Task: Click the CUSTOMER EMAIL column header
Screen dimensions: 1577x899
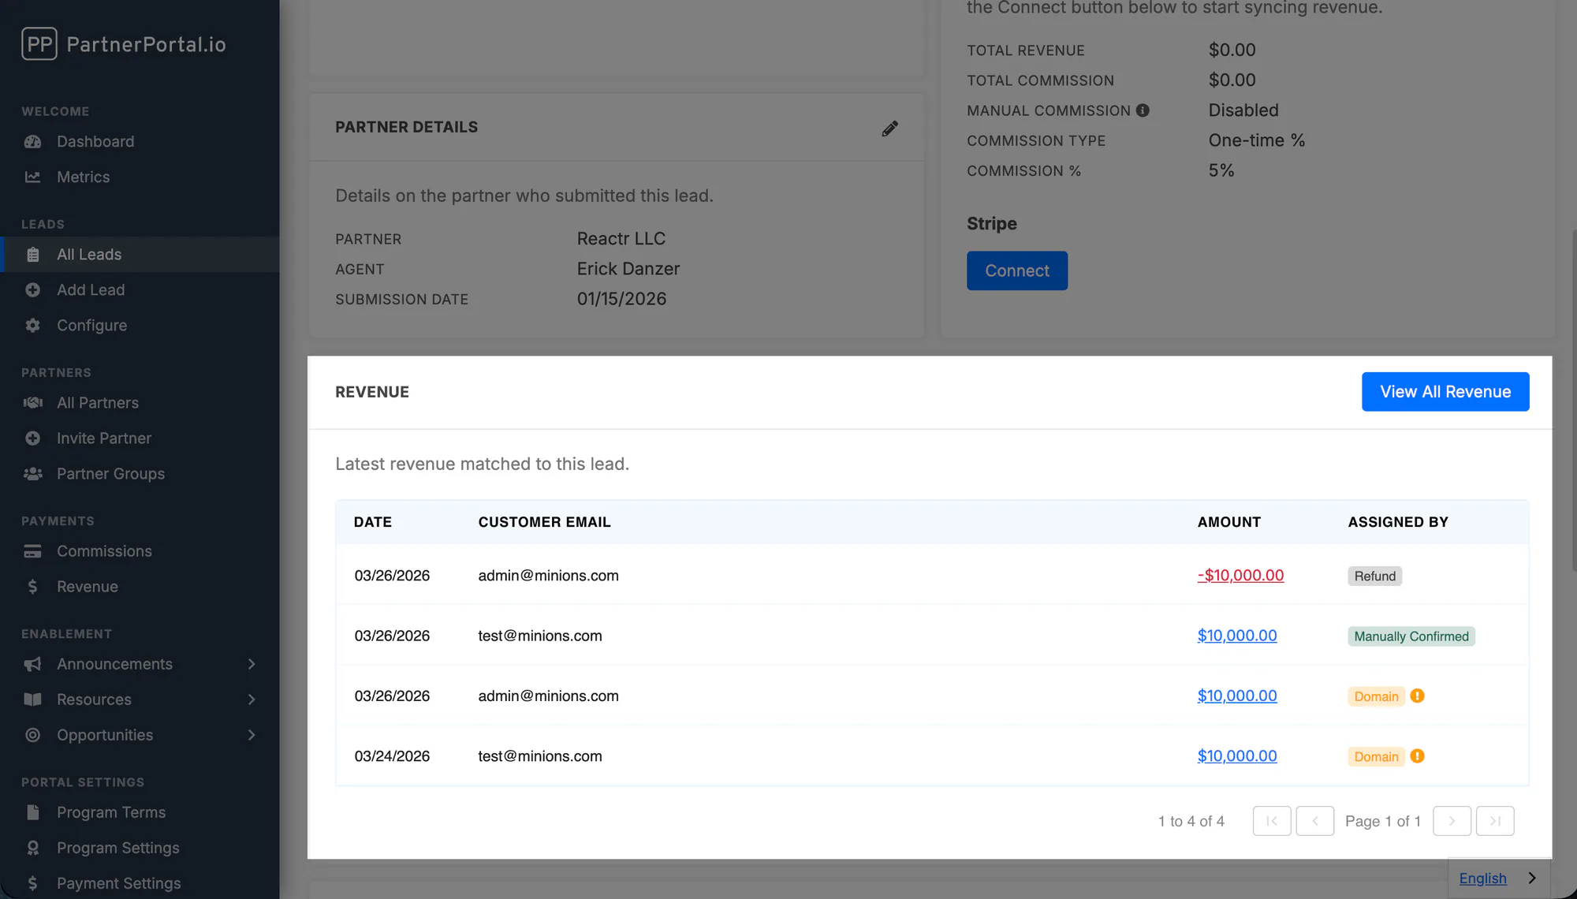Action: 544,522
